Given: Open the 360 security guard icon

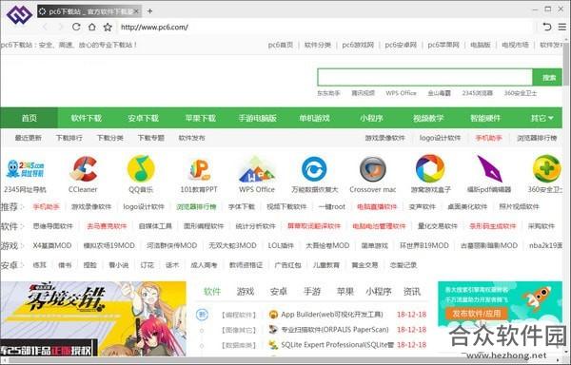Looking at the screenshot, I should pyautogui.click(x=547, y=168).
